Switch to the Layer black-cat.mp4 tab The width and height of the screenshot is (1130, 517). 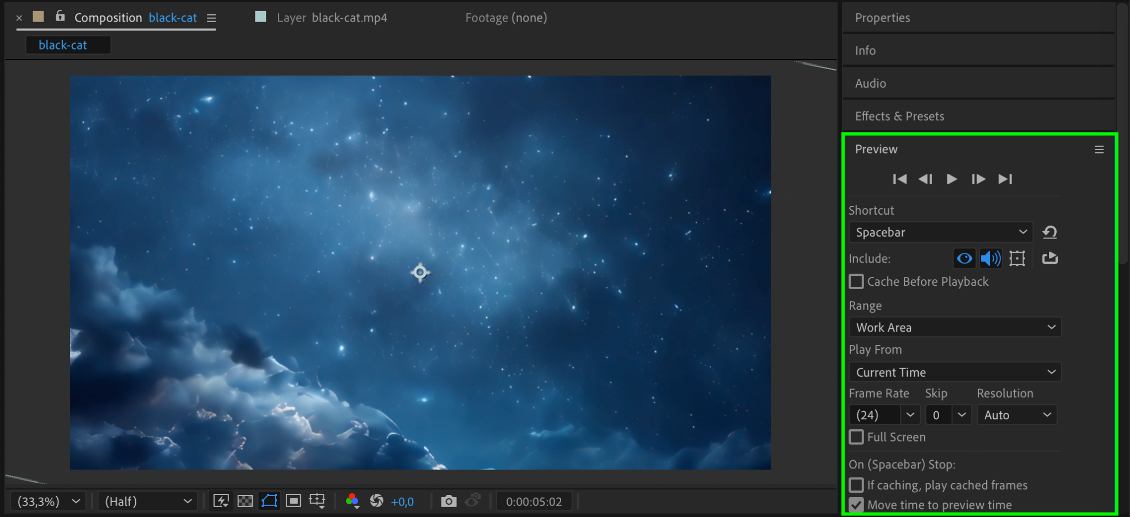tap(332, 18)
